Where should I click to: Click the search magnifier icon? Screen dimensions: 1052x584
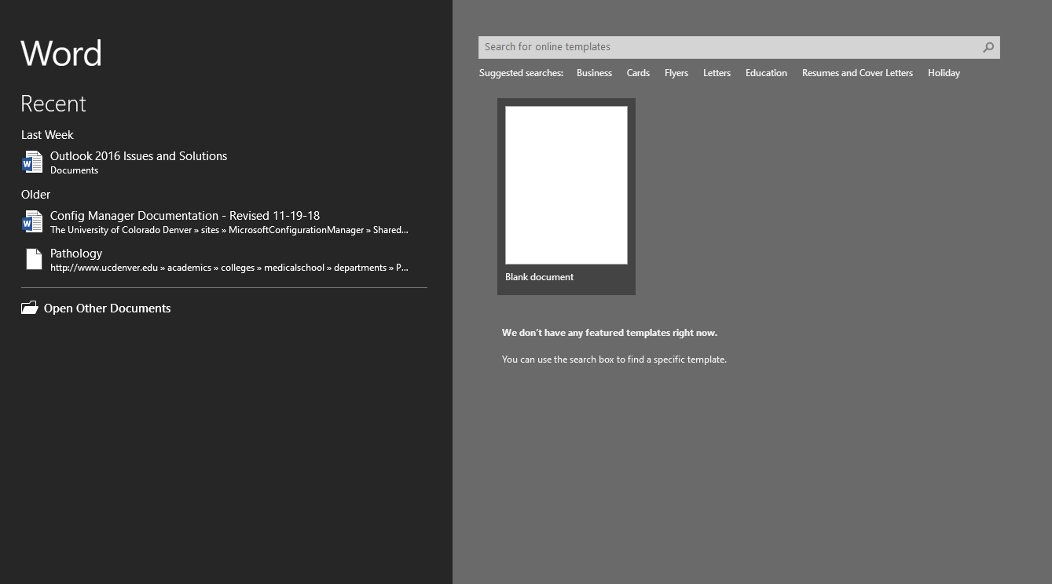[x=988, y=47]
